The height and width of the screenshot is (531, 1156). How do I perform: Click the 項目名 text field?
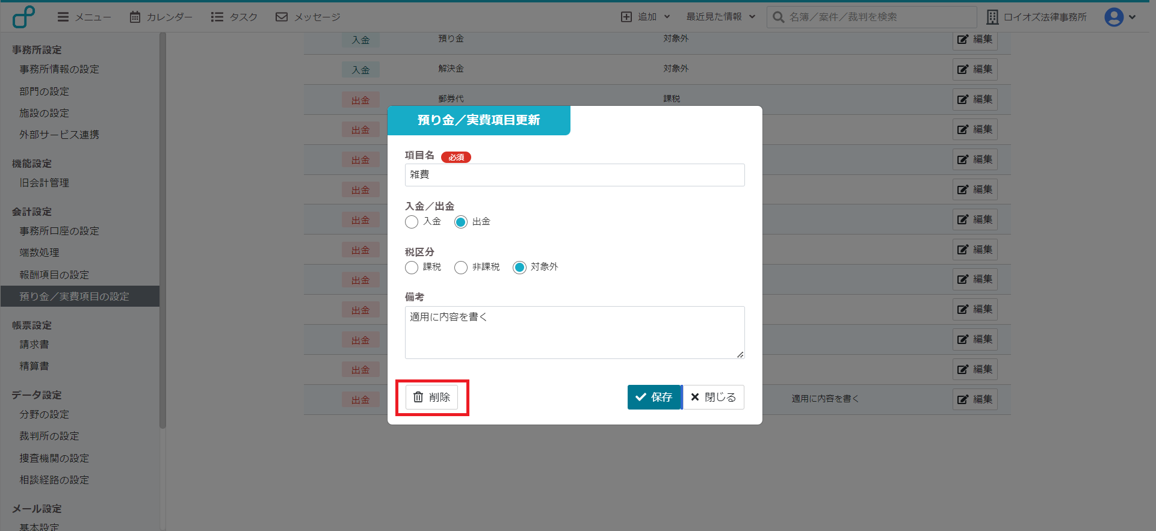click(574, 175)
